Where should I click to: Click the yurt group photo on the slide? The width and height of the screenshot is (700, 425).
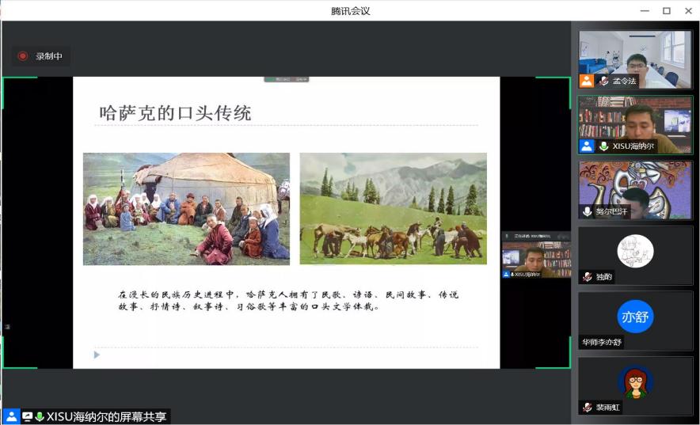click(x=186, y=209)
